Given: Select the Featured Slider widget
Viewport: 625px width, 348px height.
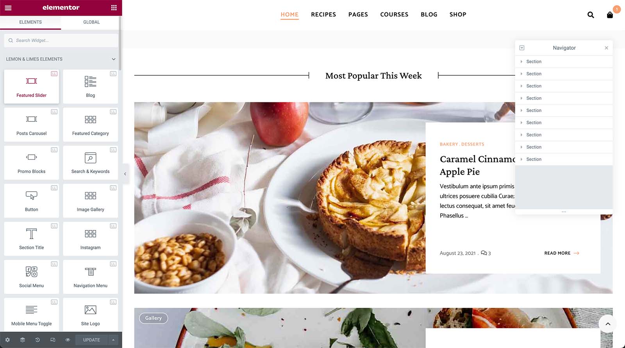Looking at the screenshot, I should point(32,86).
